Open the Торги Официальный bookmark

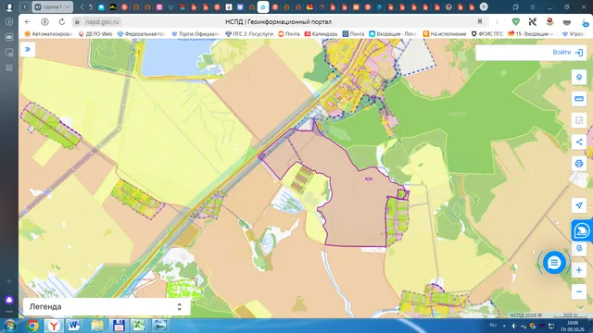pos(196,34)
